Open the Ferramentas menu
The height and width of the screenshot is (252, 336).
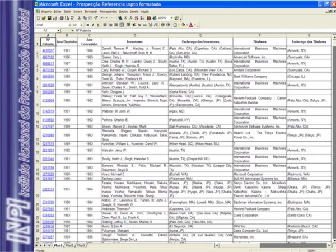108,12
